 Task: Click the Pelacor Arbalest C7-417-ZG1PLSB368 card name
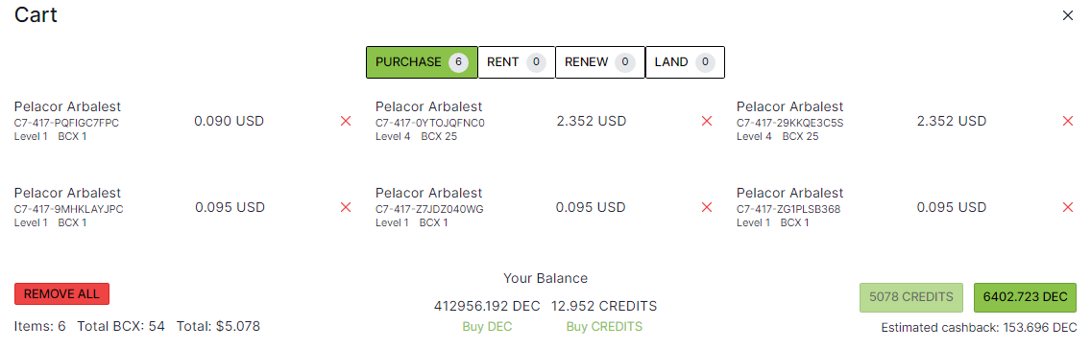(789, 193)
